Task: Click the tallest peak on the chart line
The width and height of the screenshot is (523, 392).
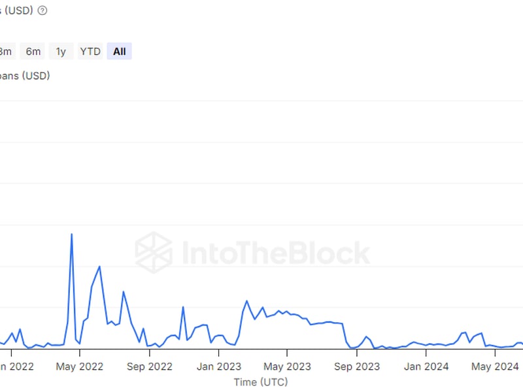Action: [x=72, y=234]
